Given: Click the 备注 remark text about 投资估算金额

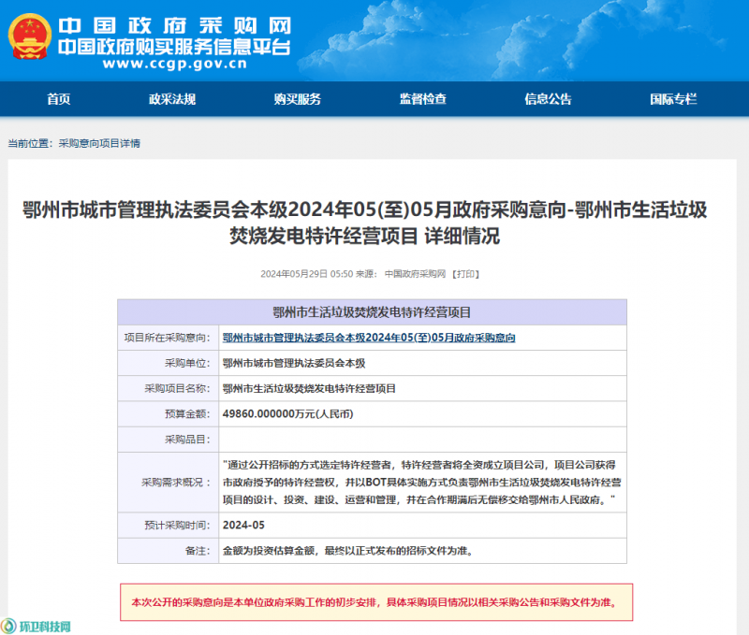Looking at the screenshot, I should 347,551.
